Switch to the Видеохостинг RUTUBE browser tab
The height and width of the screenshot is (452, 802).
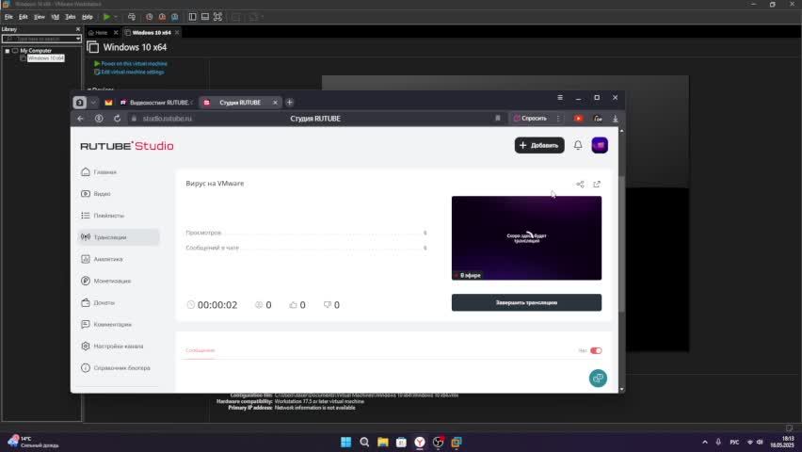(155, 103)
